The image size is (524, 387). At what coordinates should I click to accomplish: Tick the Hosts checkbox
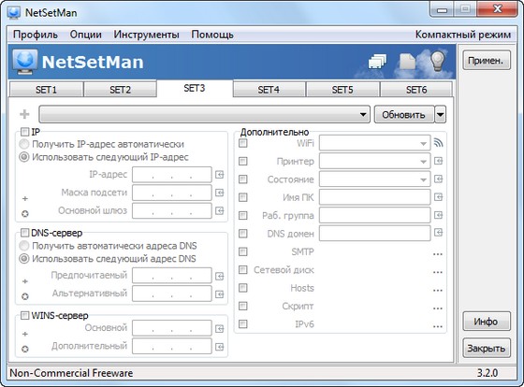[x=243, y=288]
